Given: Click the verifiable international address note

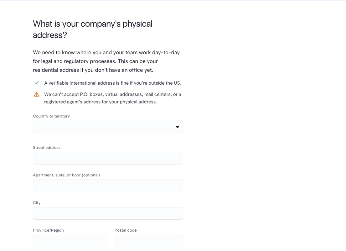Looking at the screenshot, I should pyautogui.click(x=112, y=83).
